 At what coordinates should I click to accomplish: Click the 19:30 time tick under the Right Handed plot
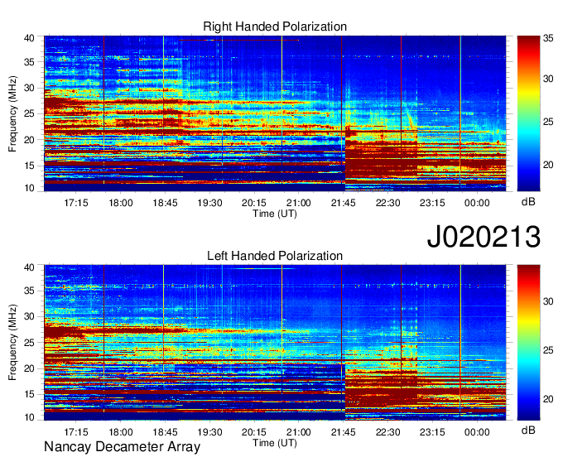pyautogui.click(x=209, y=203)
